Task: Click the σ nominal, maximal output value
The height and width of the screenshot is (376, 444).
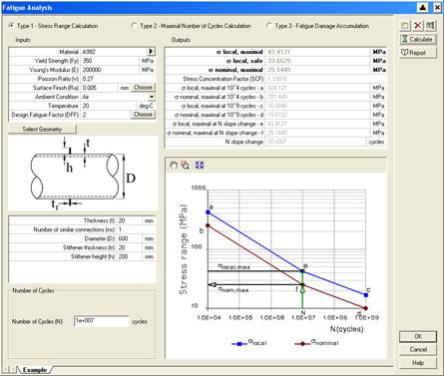Action: [318, 70]
